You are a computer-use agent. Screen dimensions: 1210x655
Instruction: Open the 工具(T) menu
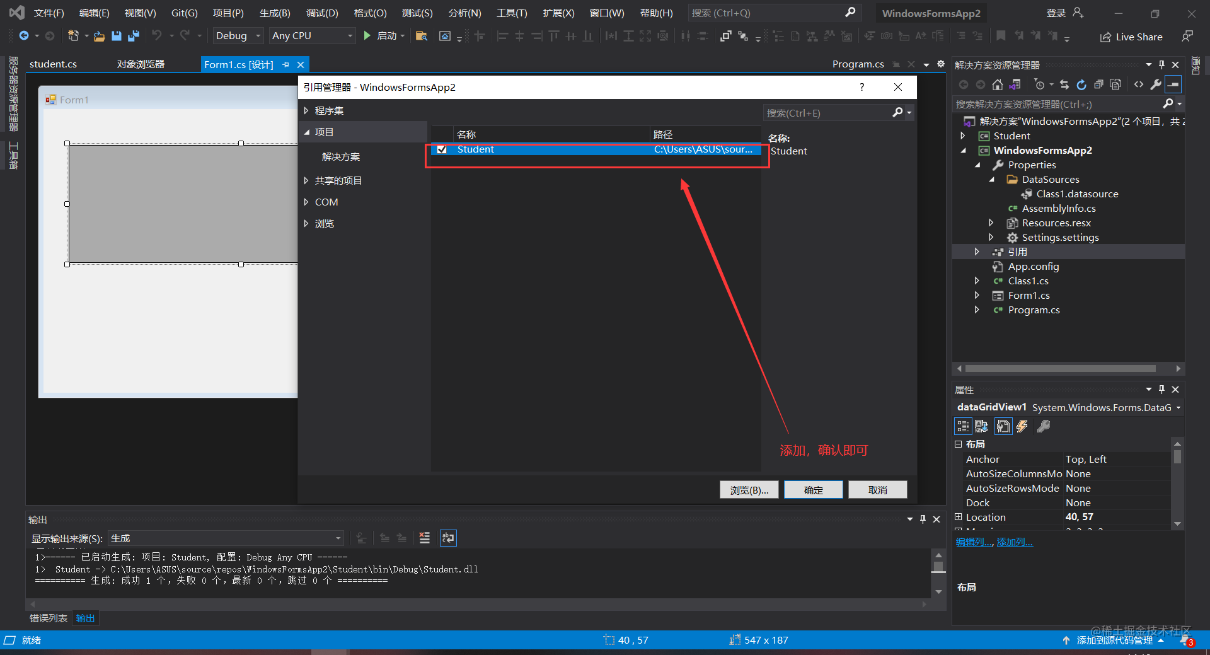pyautogui.click(x=512, y=13)
